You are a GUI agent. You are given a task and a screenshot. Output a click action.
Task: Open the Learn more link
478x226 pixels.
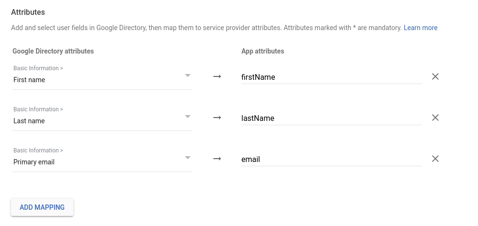coord(420,28)
